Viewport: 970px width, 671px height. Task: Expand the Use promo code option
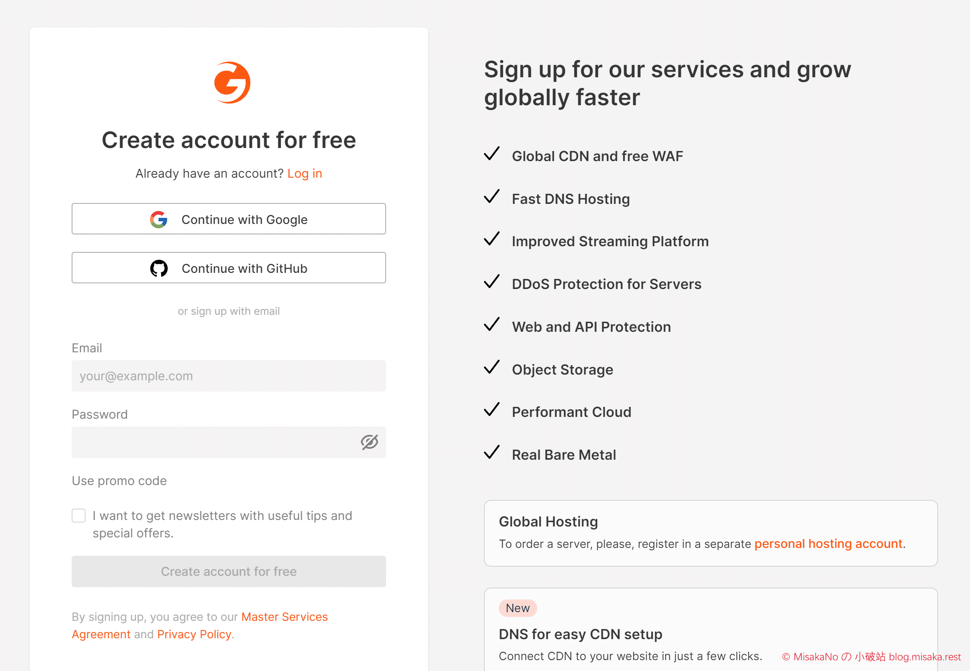pyautogui.click(x=119, y=481)
